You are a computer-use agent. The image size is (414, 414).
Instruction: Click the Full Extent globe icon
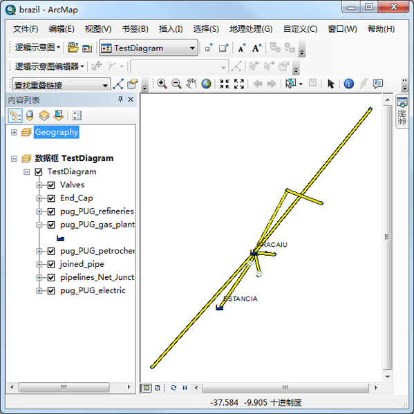click(x=206, y=84)
